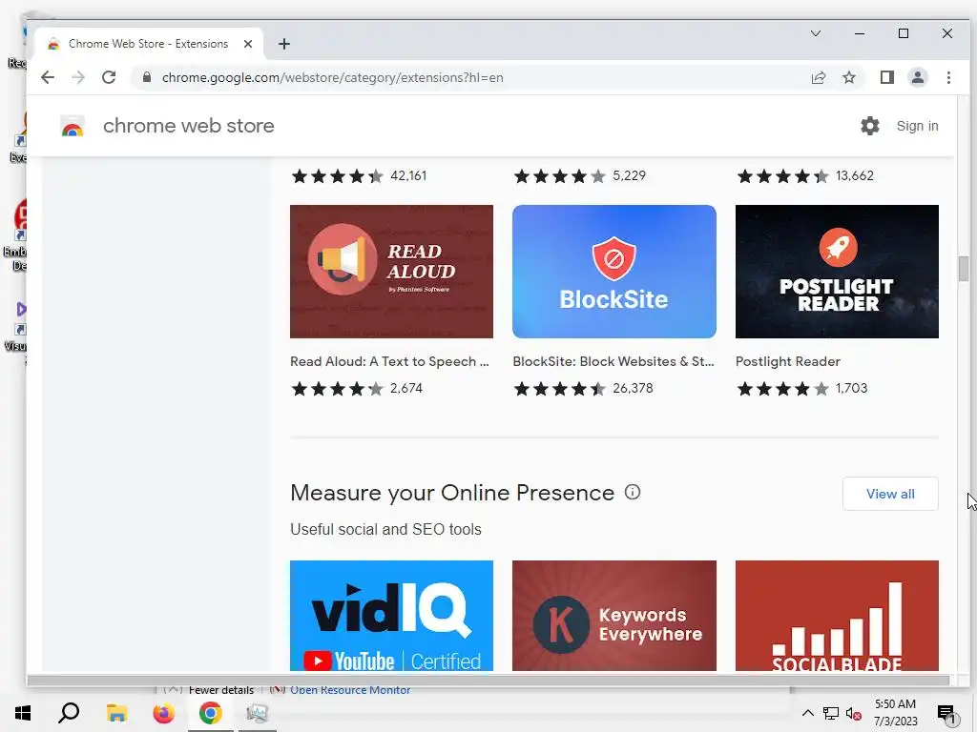Screen dimensions: 977x732
Task: Open the vidIQ extension thumbnail
Action: click(x=391, y=616)
